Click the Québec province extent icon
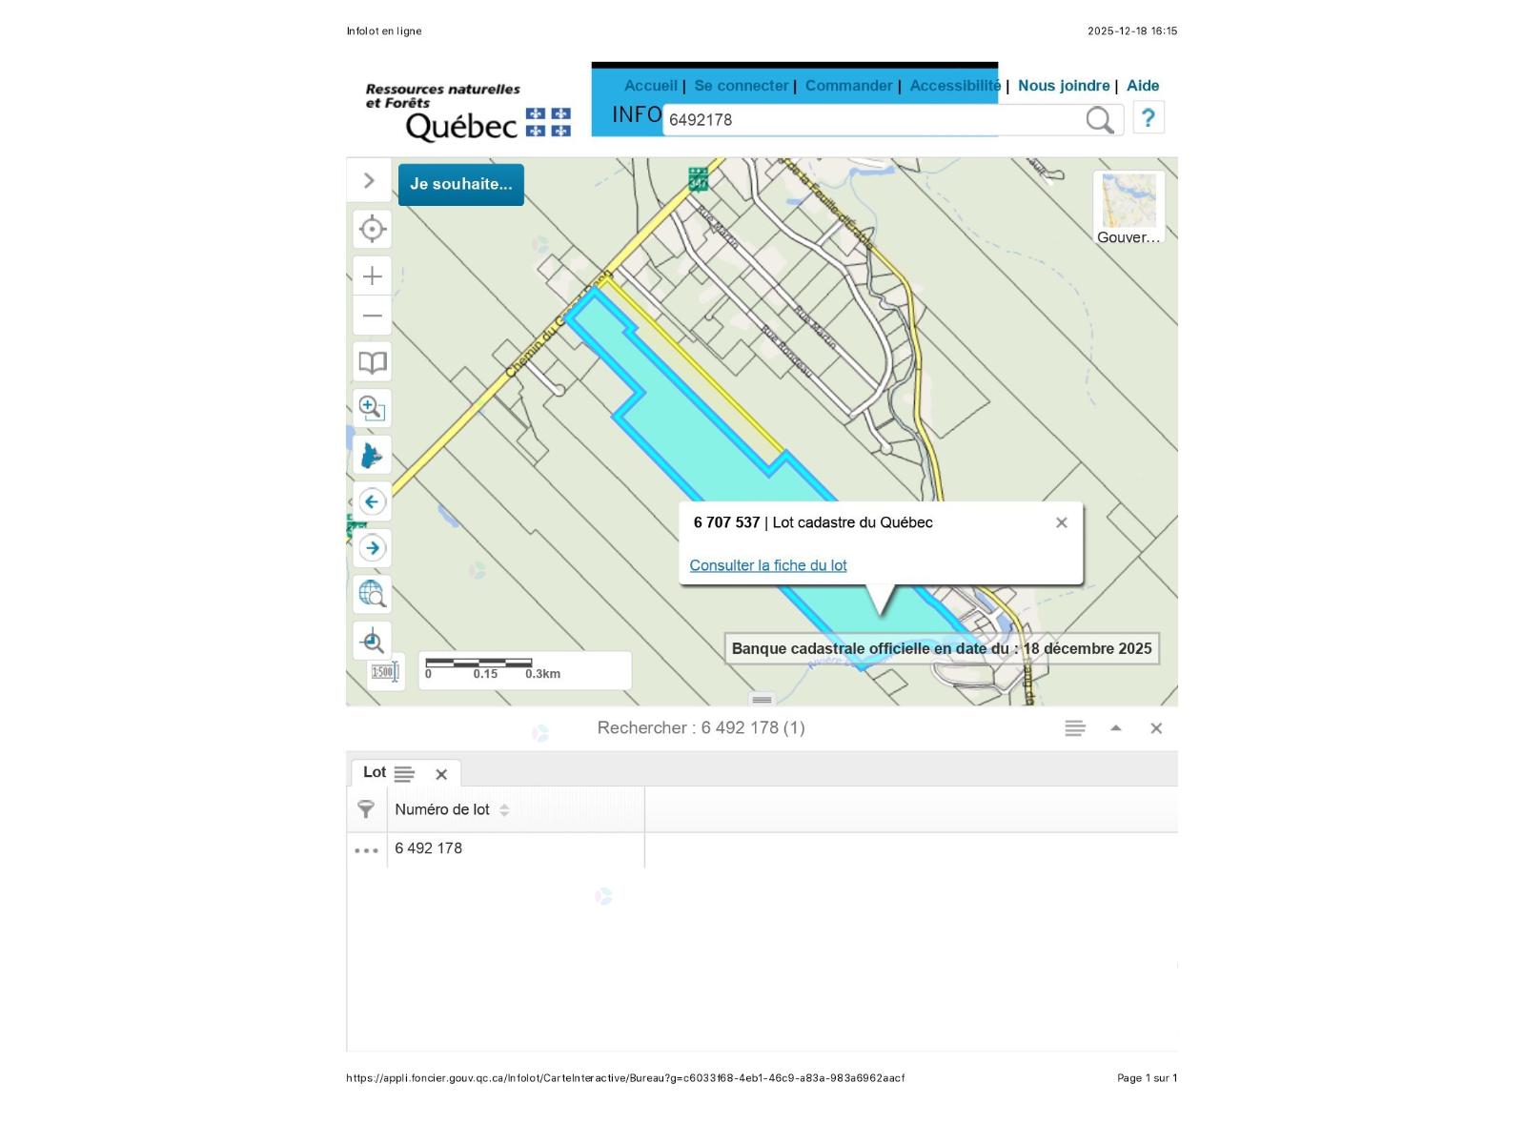The height and width of the screenshot is (1144, 1525). tap(372, 455)
